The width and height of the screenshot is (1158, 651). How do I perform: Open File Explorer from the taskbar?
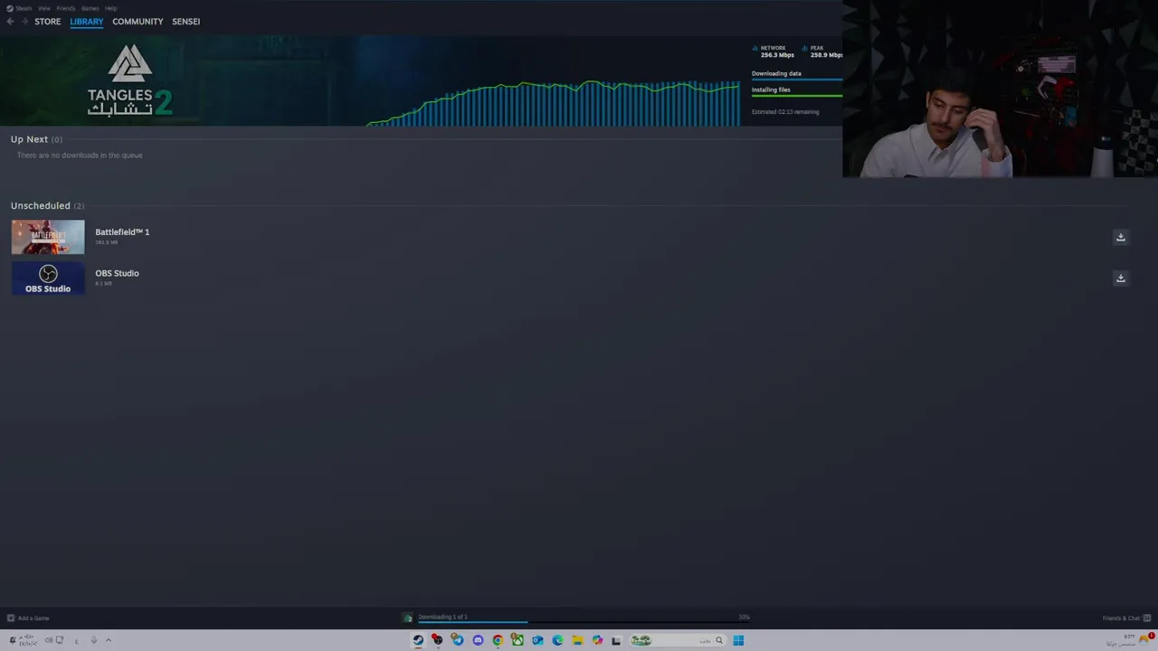[577, 640]
